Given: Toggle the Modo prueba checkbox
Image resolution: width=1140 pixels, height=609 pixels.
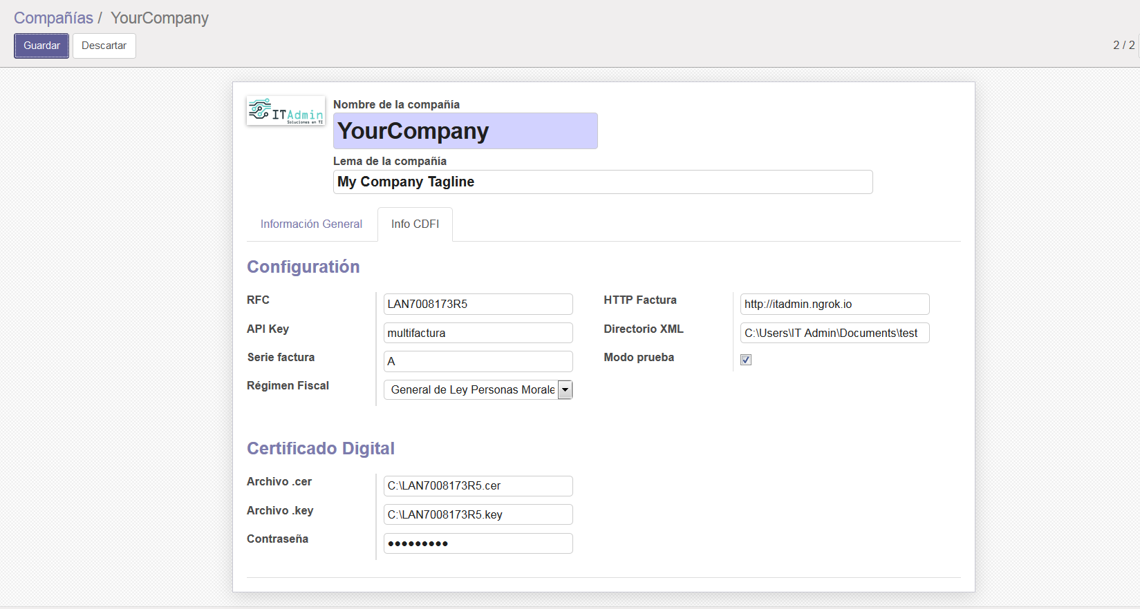Looking at the screenshot, I should click(x=746, y=360).
